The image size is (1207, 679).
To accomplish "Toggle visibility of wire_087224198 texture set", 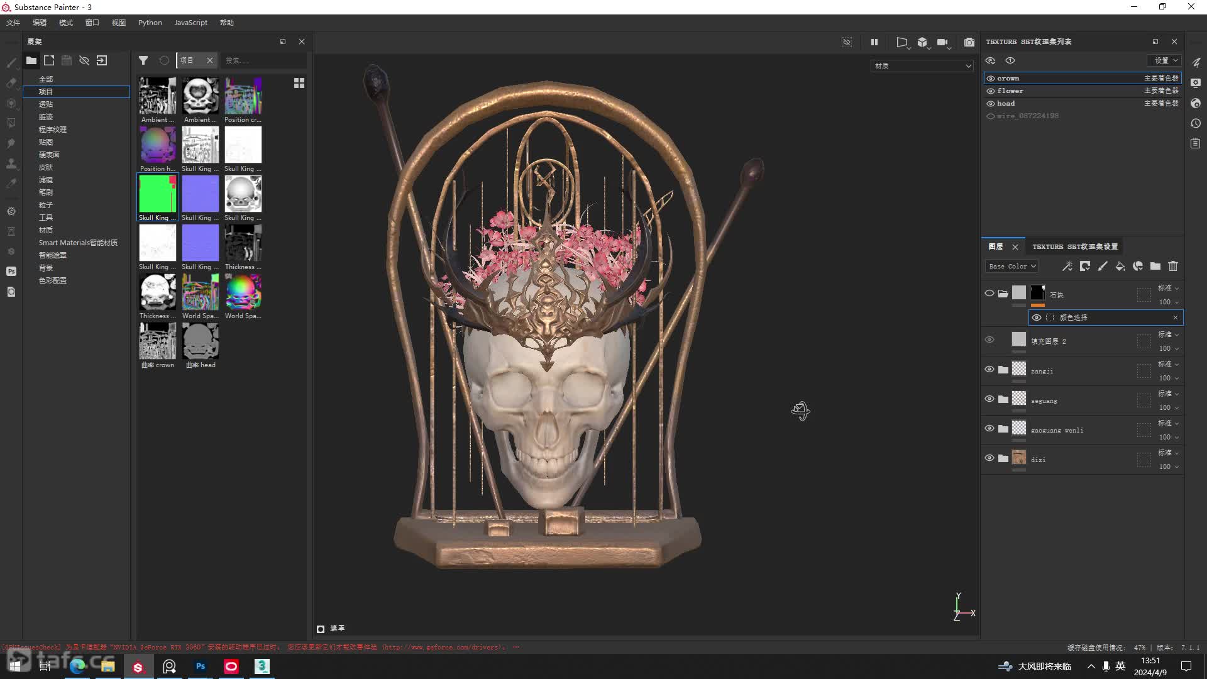I will (x=991, y=116).
